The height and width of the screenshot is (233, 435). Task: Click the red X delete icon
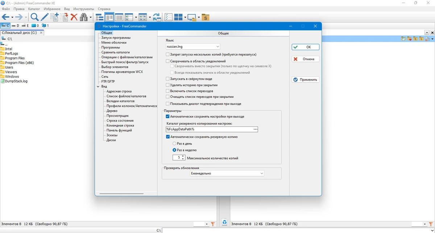click(x=74, y=17)
